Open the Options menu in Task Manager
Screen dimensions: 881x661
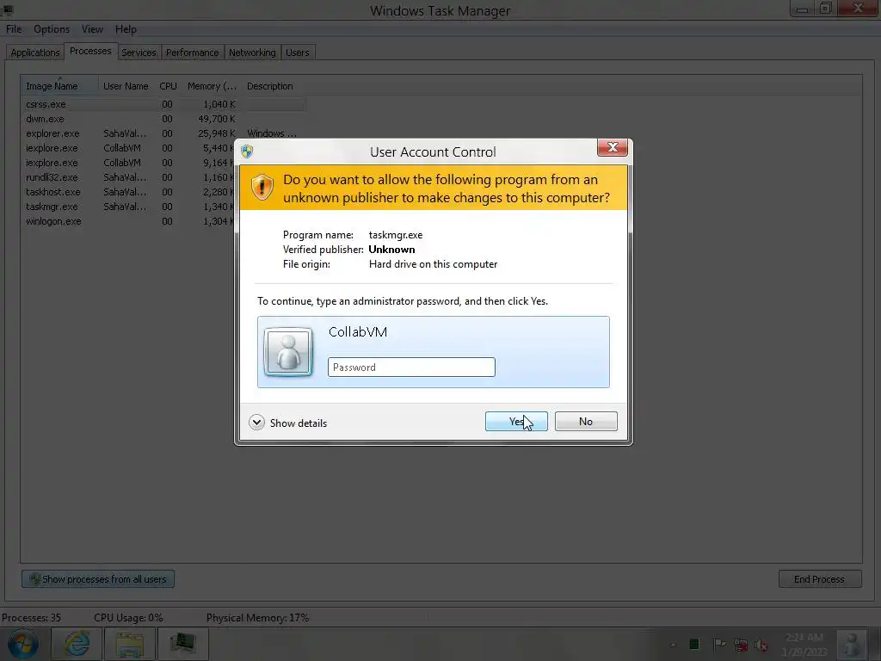52,29
